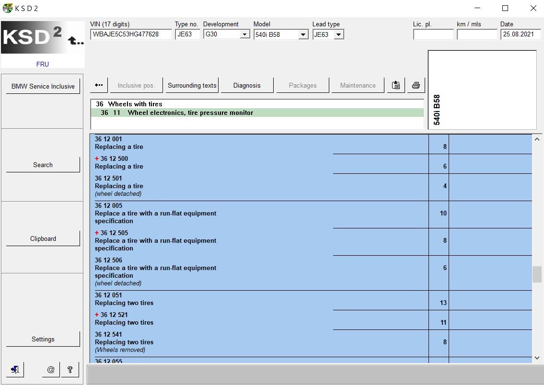This screenshot has height=385, width=544.
Task: Open the Settings button
Action: point(43,339)
